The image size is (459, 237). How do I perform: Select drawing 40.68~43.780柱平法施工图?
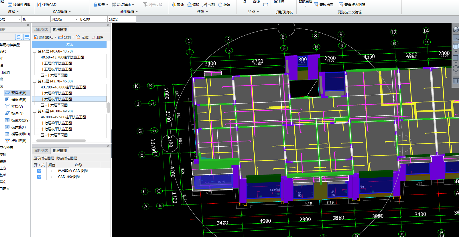(62, 57)
